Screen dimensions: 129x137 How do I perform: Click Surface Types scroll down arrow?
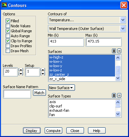118,114
